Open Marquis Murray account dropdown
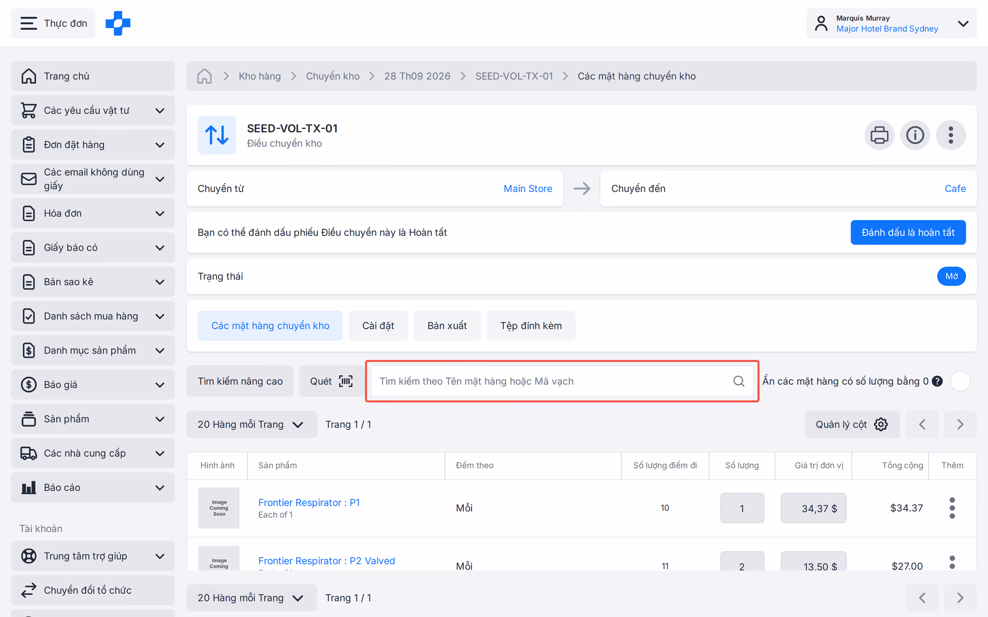This screenshot has width=988, height=617. [891, 23]
